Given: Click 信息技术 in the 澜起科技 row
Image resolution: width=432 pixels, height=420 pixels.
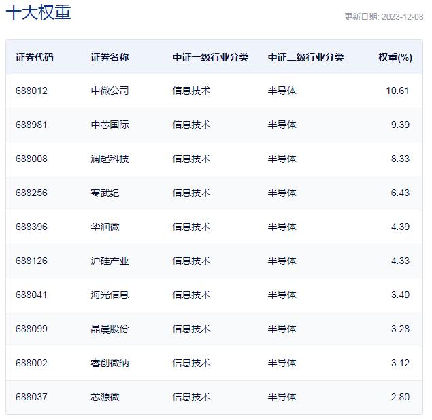Looking at the screenshot, I should (x=191, y=159).
